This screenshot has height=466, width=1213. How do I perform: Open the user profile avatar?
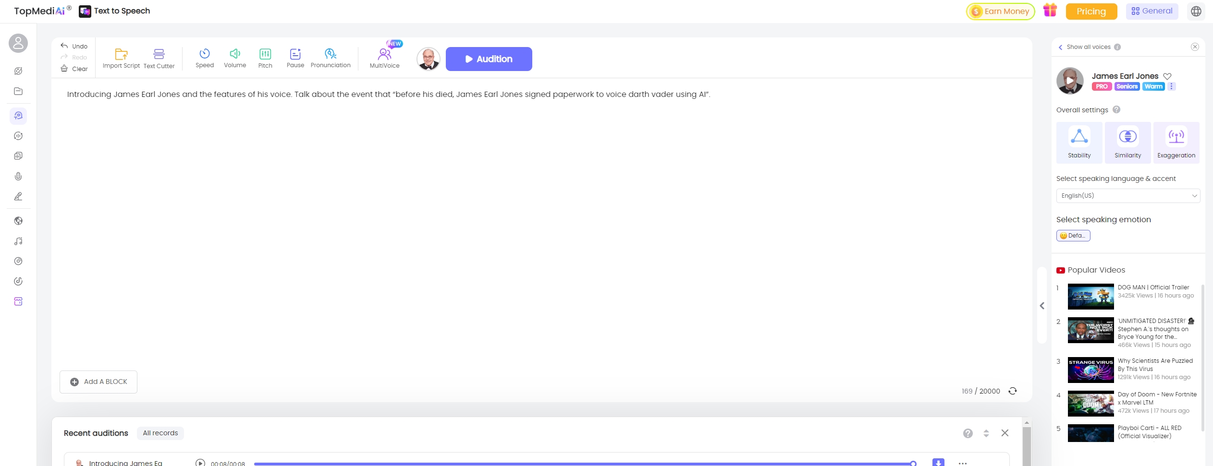[x=18, y=43]
